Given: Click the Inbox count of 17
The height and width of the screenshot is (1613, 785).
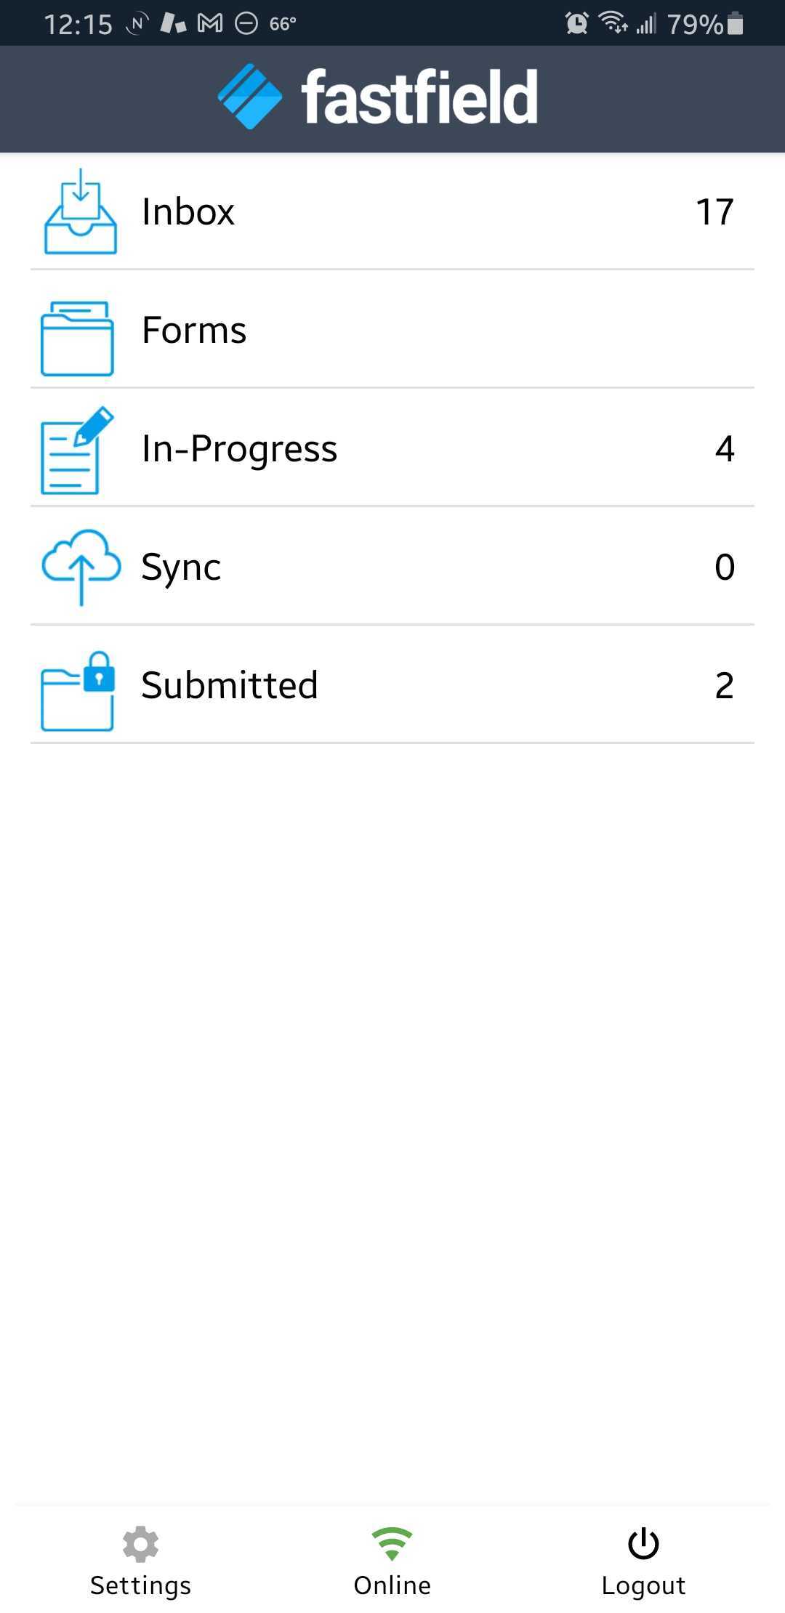Looking at the screenshot, I should pyautogui.click(x=714, y=211).
